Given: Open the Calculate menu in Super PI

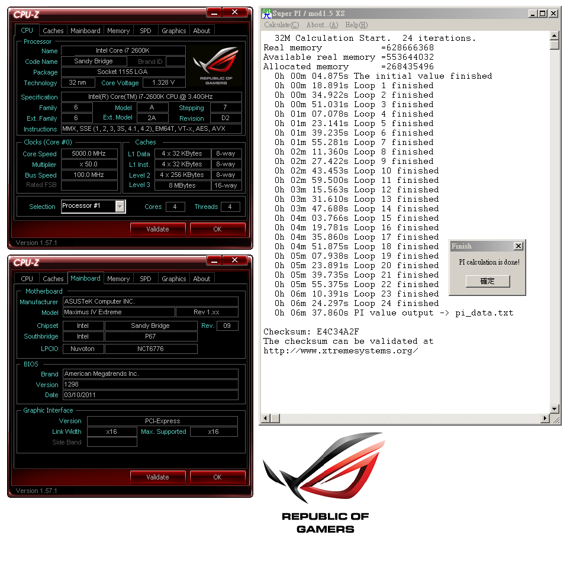Looking at the screenshot, I should [281, 25].
